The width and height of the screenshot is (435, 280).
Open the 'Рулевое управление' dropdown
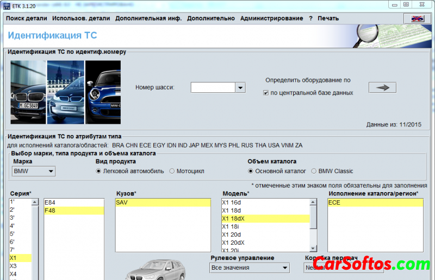click(x=250, y=268)
